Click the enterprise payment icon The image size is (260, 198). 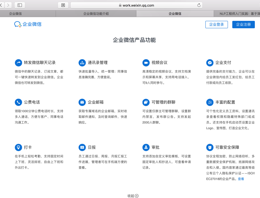point(210,63)
